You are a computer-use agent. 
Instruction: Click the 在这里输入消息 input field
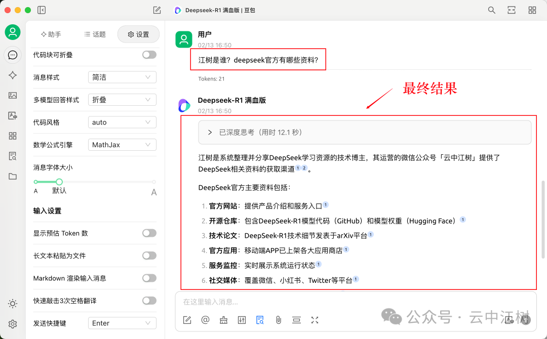pyautogui.click(x=356, y=302)
